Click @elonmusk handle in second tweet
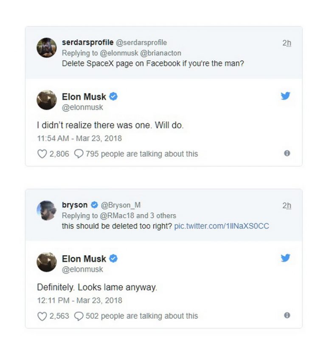This screenshot has height=348, width=326. coord(82,269)
